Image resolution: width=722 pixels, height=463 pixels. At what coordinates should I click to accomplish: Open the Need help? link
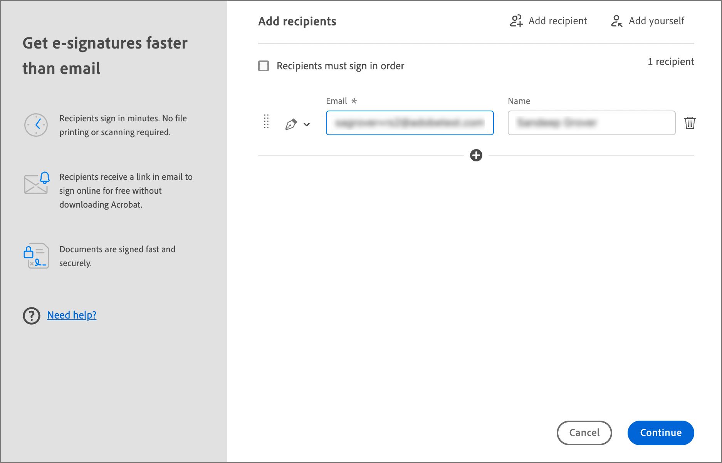tap(72, 315)
